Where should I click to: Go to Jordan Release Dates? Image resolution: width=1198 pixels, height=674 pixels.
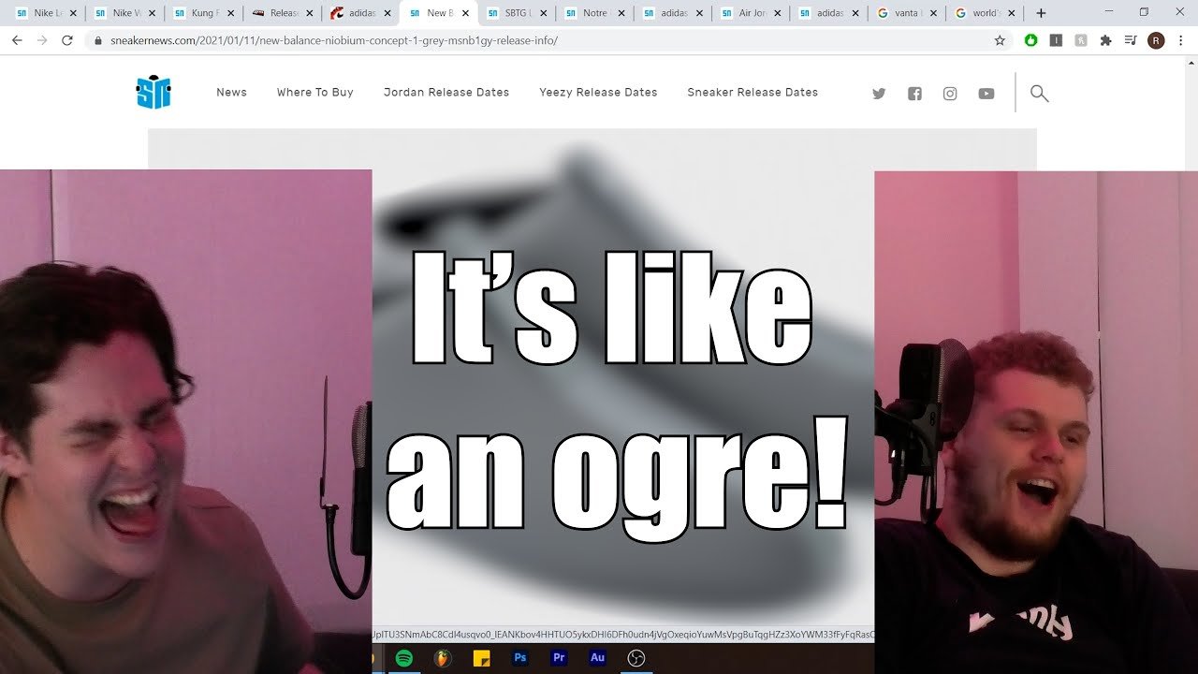[446, 93]
